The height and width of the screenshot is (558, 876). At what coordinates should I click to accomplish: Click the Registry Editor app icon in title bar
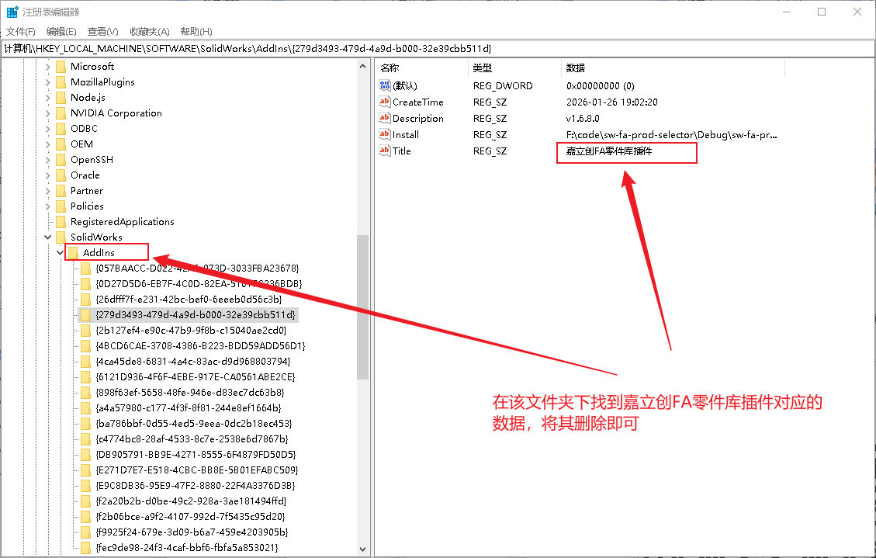12,12
